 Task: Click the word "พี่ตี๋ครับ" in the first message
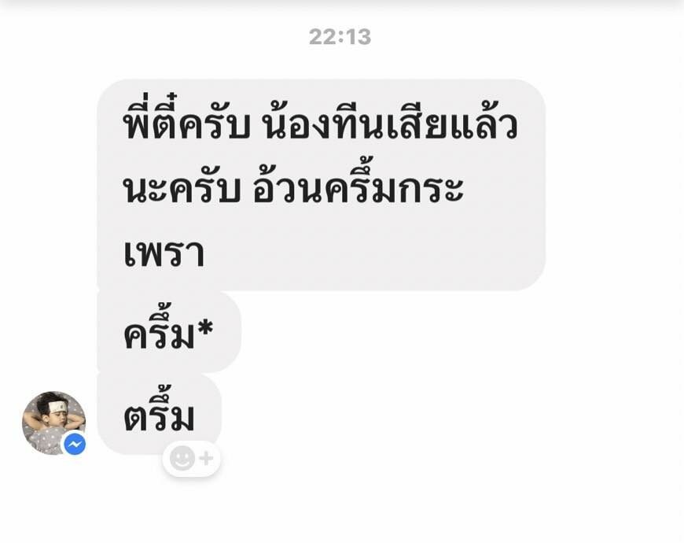tap(186, 118)
